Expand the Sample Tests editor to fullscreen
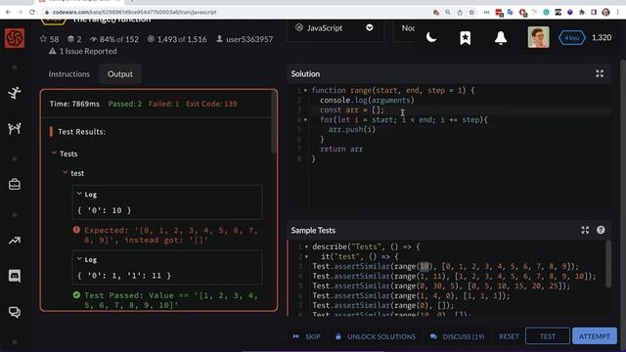 (x=585, y=230)
